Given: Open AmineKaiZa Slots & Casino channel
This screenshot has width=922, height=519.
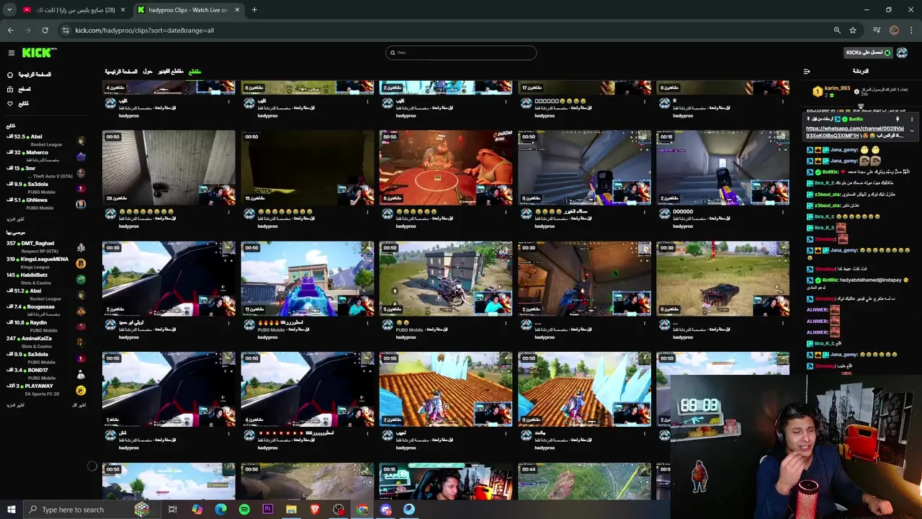Looking at the screenshot, I should pos(45,342).
